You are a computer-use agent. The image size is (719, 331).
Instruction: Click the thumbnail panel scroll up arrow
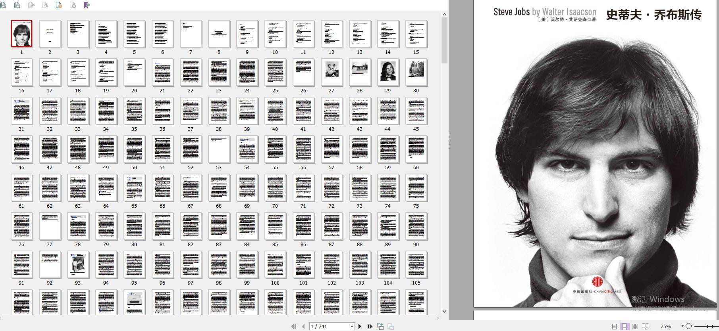point(444,14)
